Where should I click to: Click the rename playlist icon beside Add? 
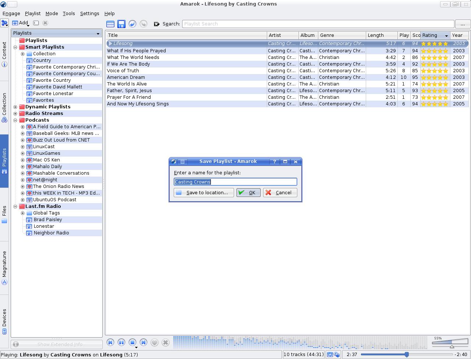click(x=36, y=23)
